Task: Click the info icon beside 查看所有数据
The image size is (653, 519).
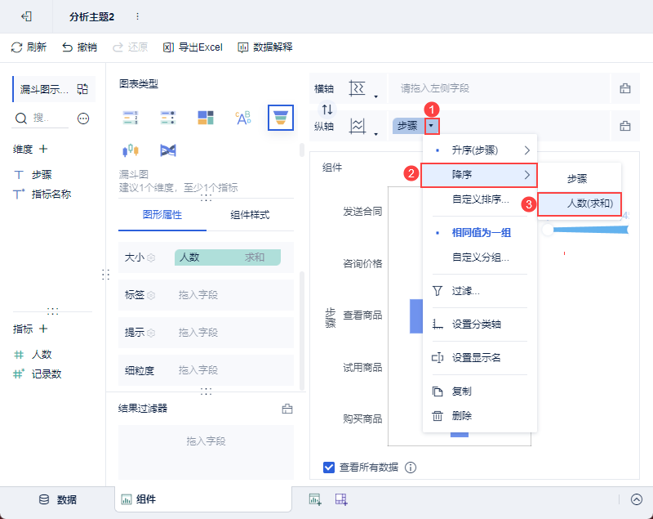Action: point(411,468)
